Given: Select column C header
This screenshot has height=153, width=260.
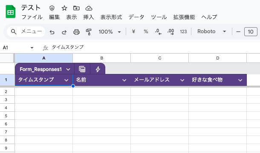Looking at the screenshot, I should click(160, 58).
